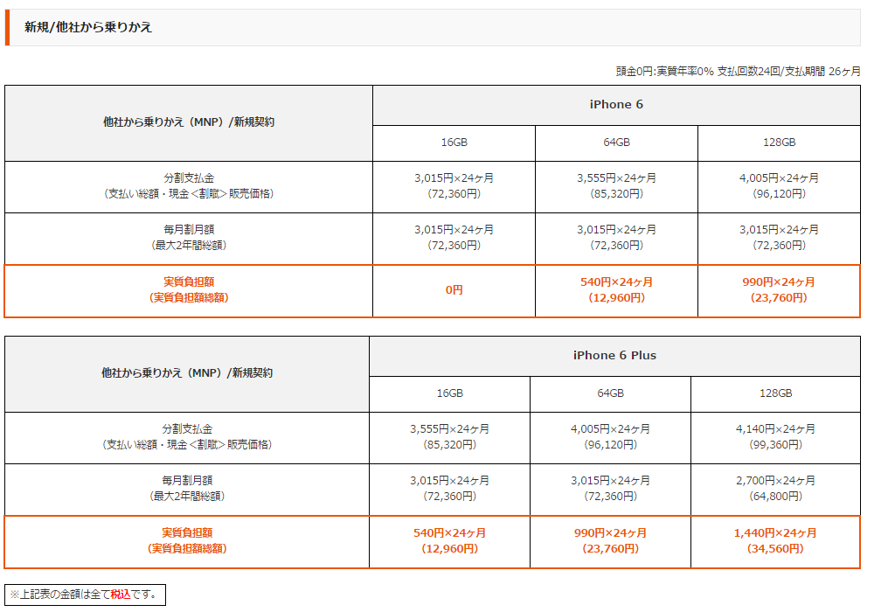Select the orange 実質負担額 label in the iPhone 6 table
The height and width of the screenshot is (612, 895).
tap(189, 290)
